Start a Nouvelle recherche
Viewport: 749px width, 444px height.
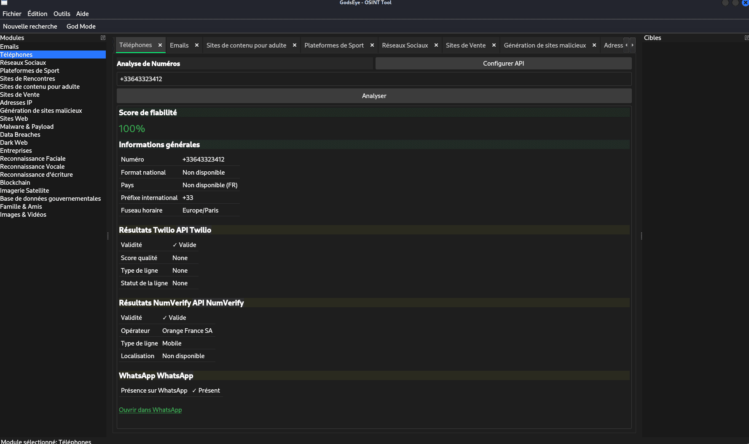click(30, 27)
